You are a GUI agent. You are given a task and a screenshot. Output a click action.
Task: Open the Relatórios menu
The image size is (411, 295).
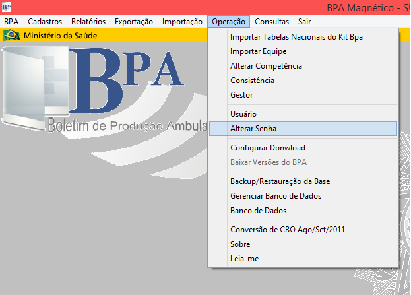pos(88,22)
